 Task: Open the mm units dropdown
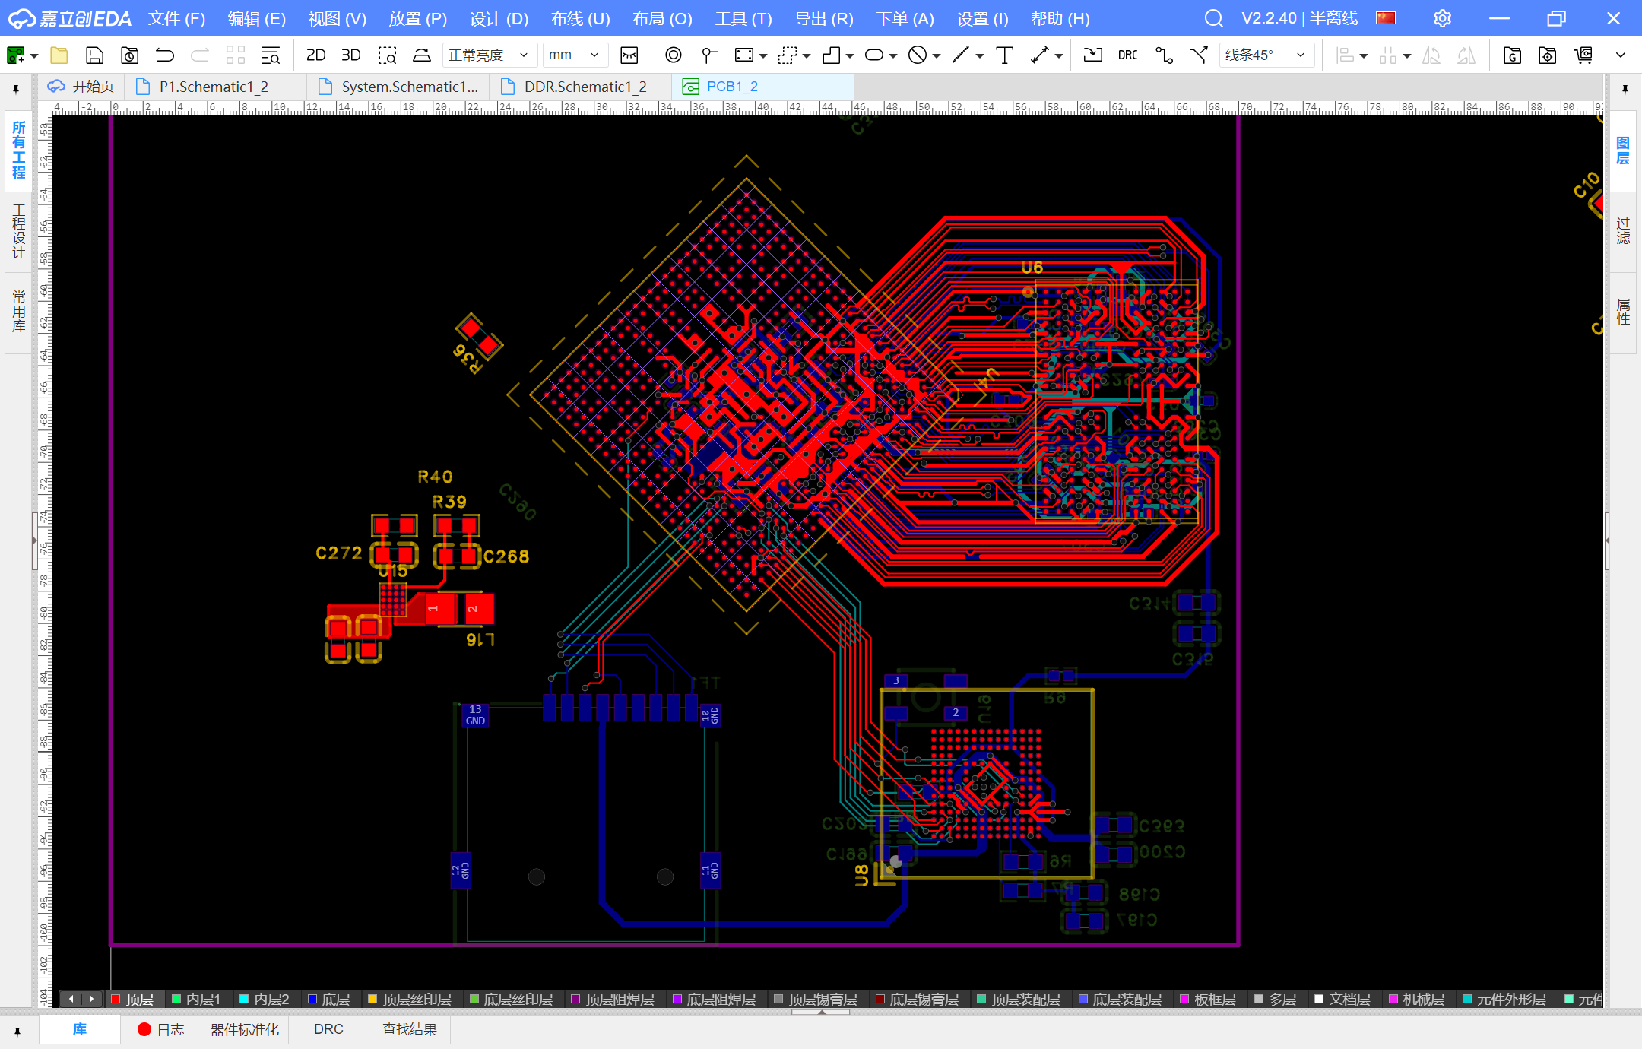(575, 55)
